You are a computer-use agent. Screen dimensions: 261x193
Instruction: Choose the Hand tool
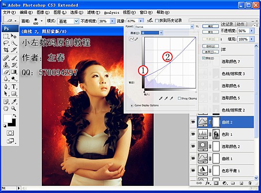(x=6, y=108)
